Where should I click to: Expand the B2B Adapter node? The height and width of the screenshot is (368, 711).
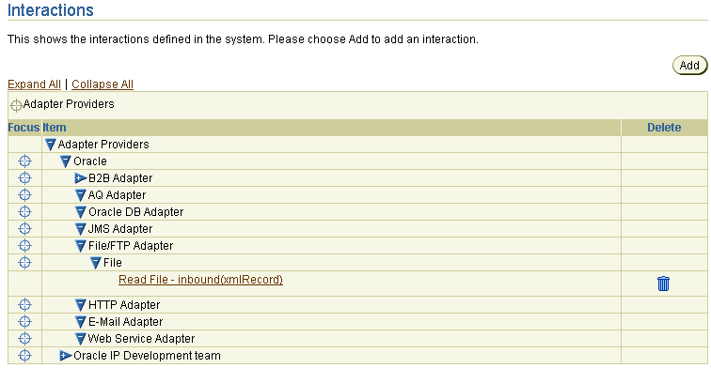coord(80,178)
